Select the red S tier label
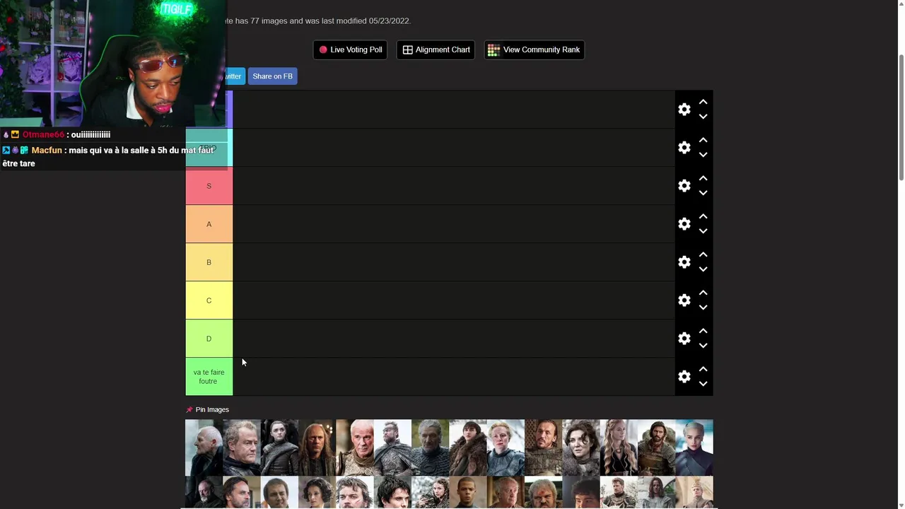This screenshot has height=509, width=905. tap(209, 186)
